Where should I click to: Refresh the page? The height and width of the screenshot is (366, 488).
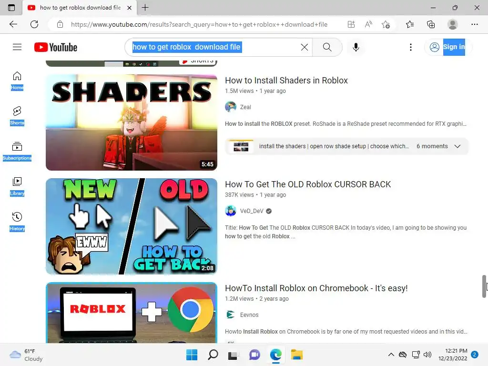click(x=34, y=24)
